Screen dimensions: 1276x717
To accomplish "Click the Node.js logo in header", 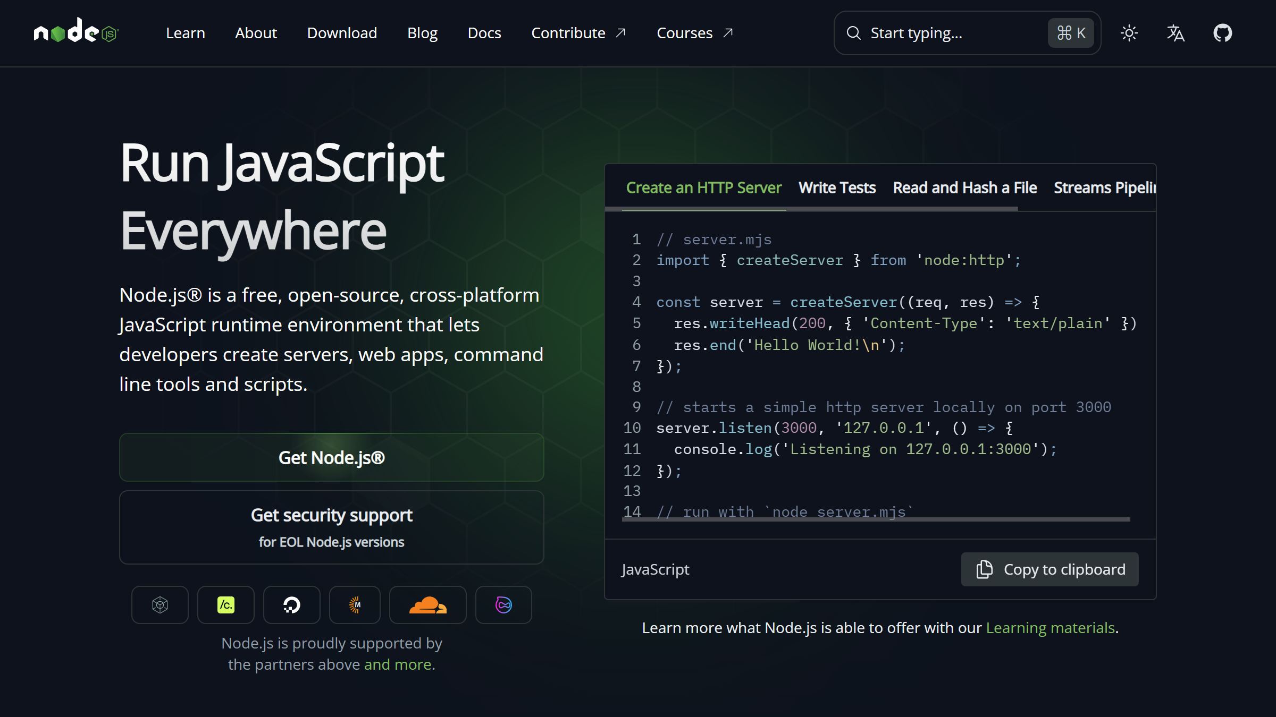I will (x=76, y=32).
